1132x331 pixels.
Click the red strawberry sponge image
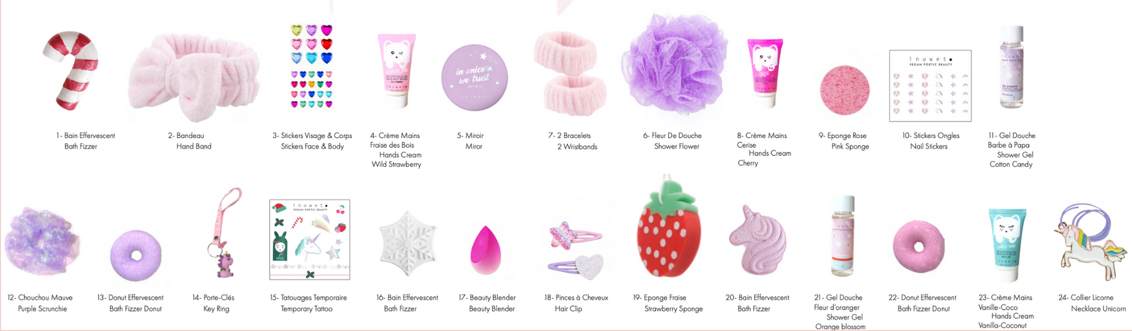tap(668, 232)
